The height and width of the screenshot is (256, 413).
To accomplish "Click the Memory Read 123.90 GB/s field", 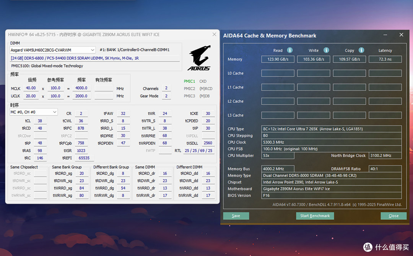I will point(278,59).
